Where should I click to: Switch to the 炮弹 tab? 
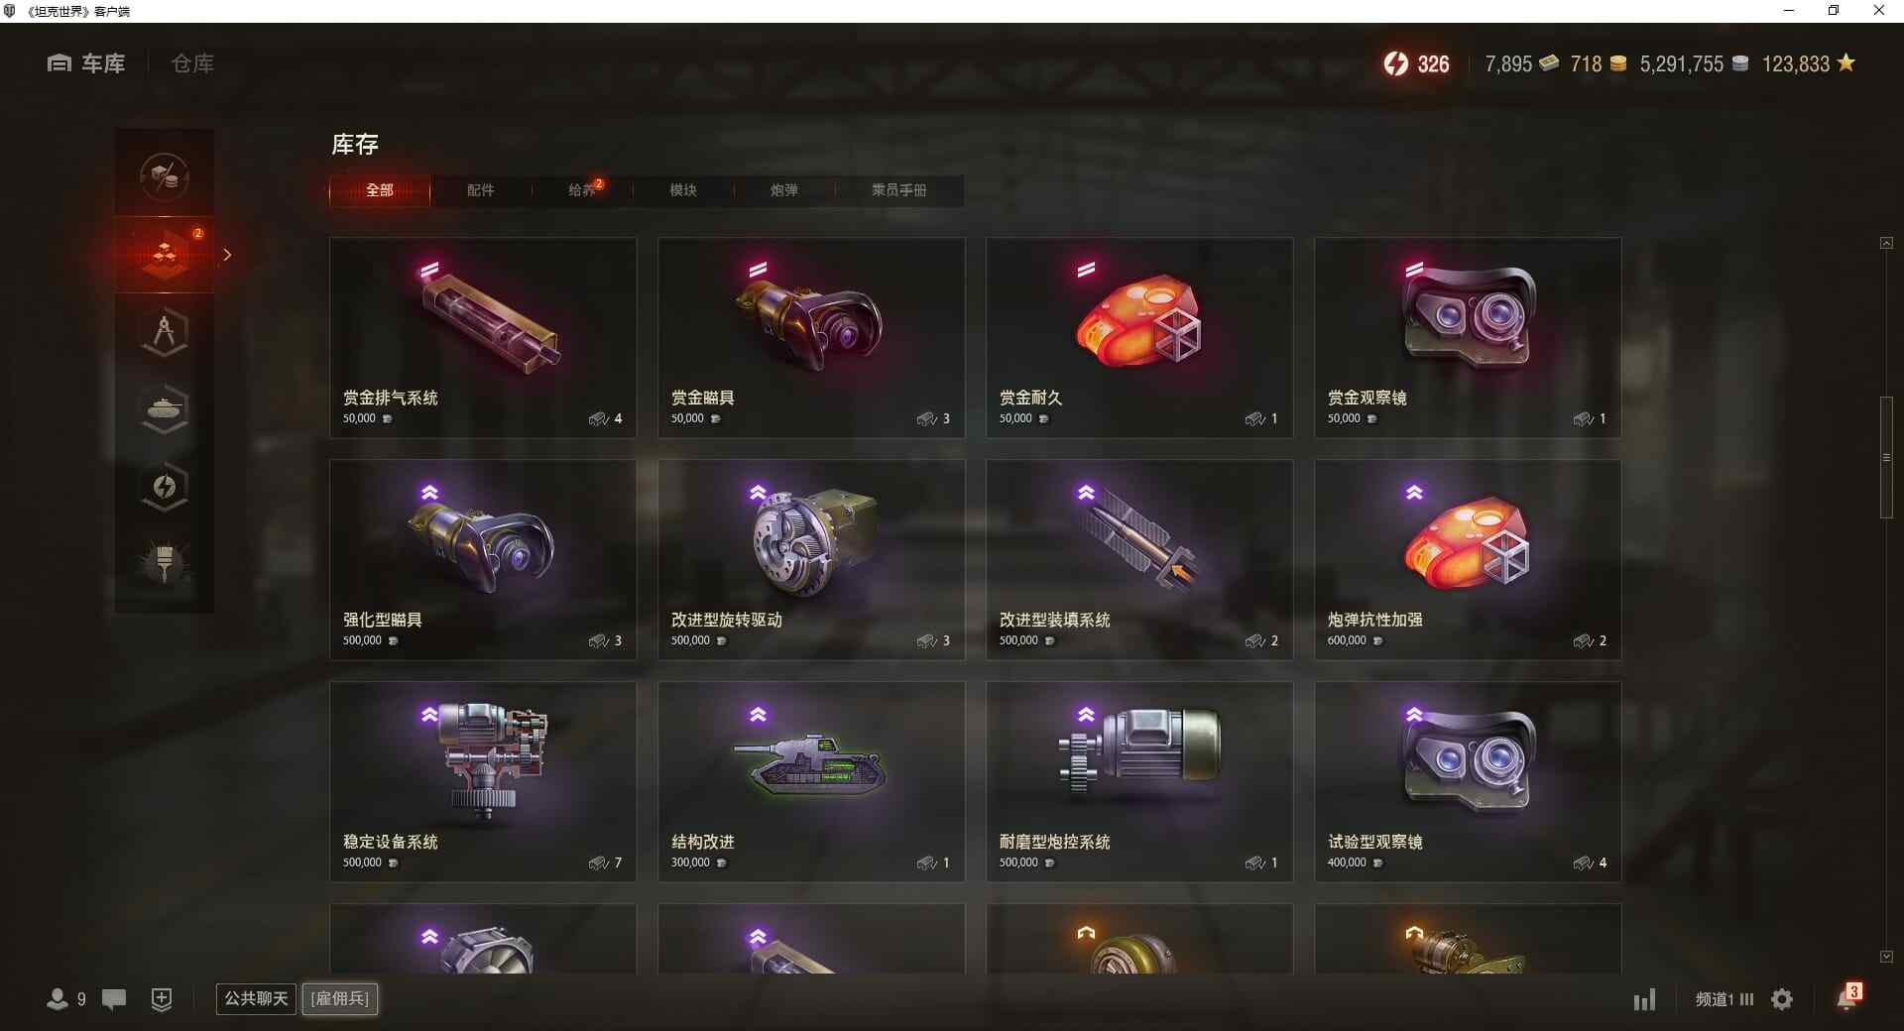pos(784,190)
